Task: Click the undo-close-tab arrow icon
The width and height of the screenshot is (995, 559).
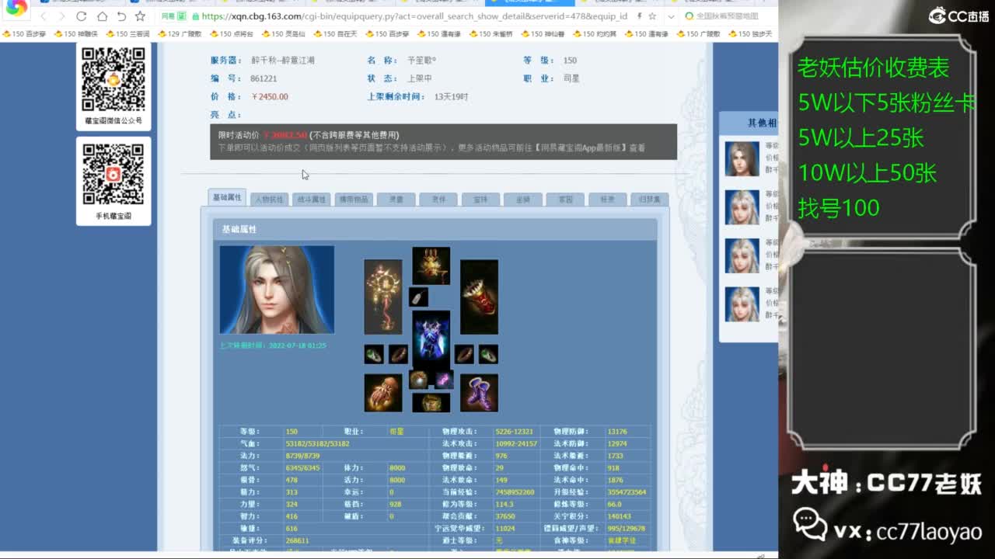Action: tap(121, 16)
